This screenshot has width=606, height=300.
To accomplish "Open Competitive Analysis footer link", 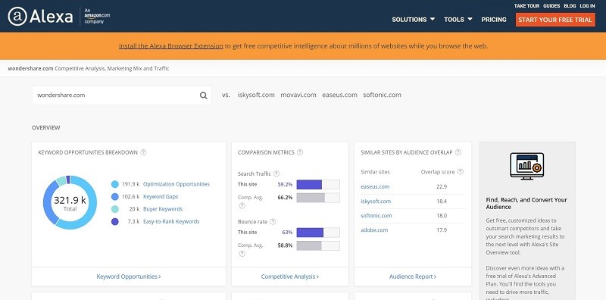I will click(x=290, y=277).
